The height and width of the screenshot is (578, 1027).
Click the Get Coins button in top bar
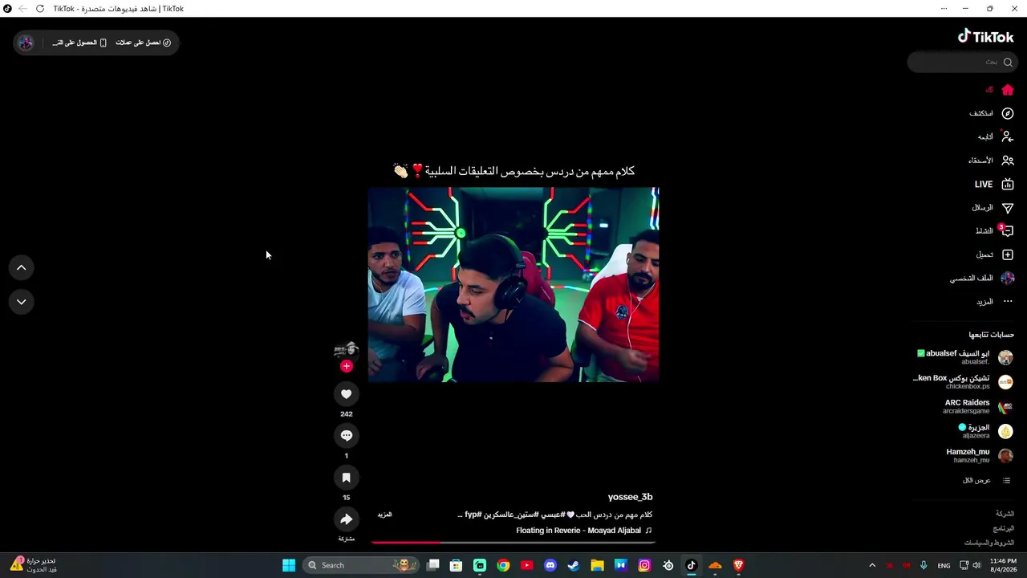click(143, 43)
